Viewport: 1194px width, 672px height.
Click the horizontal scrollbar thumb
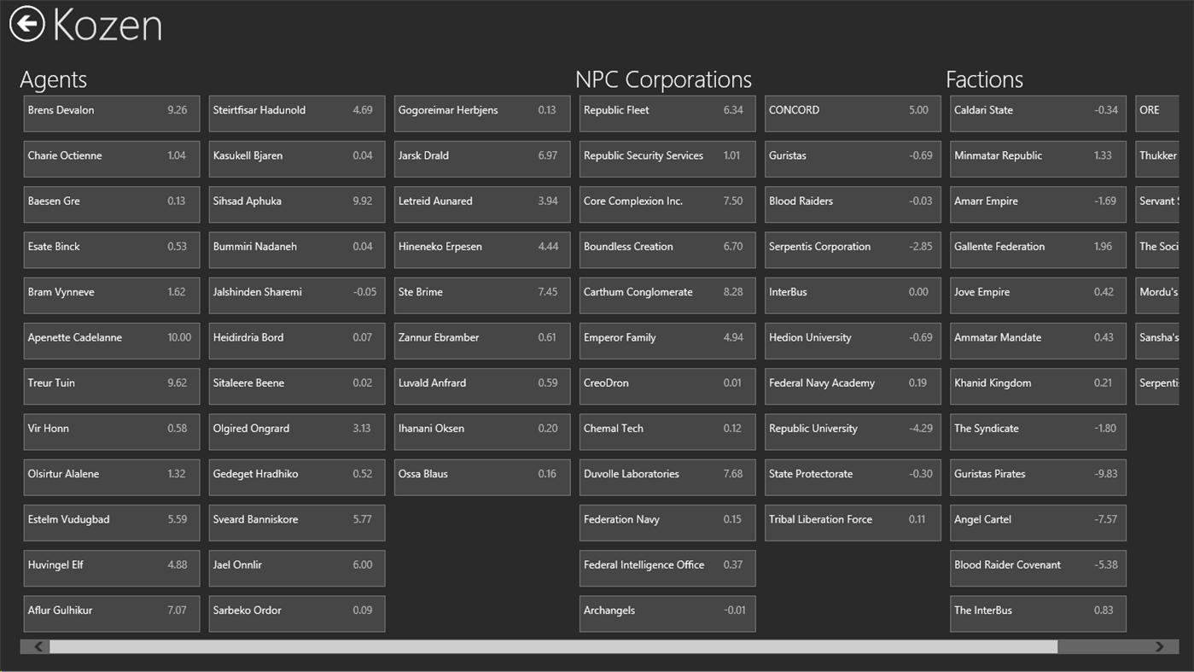coord(553,647)
